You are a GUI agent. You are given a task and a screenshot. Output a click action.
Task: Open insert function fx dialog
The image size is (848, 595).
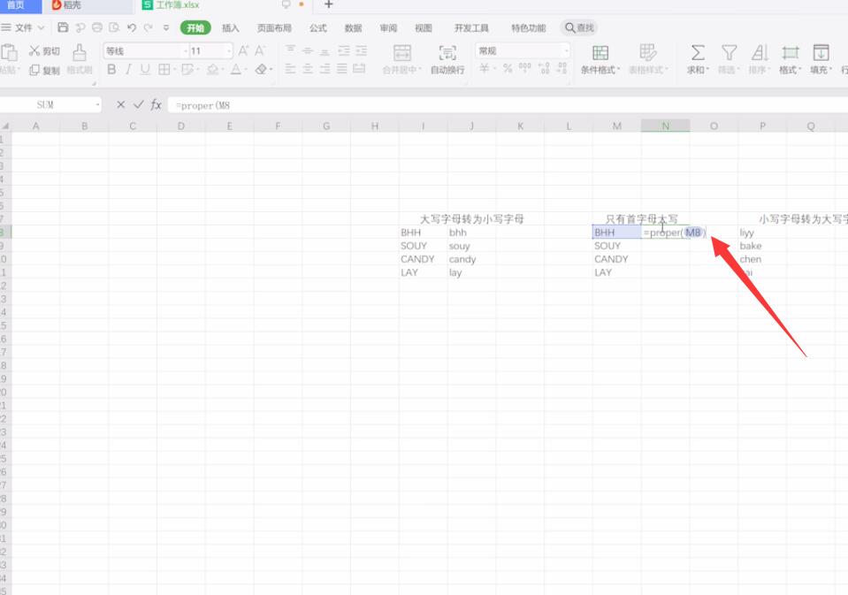[157, 104]
